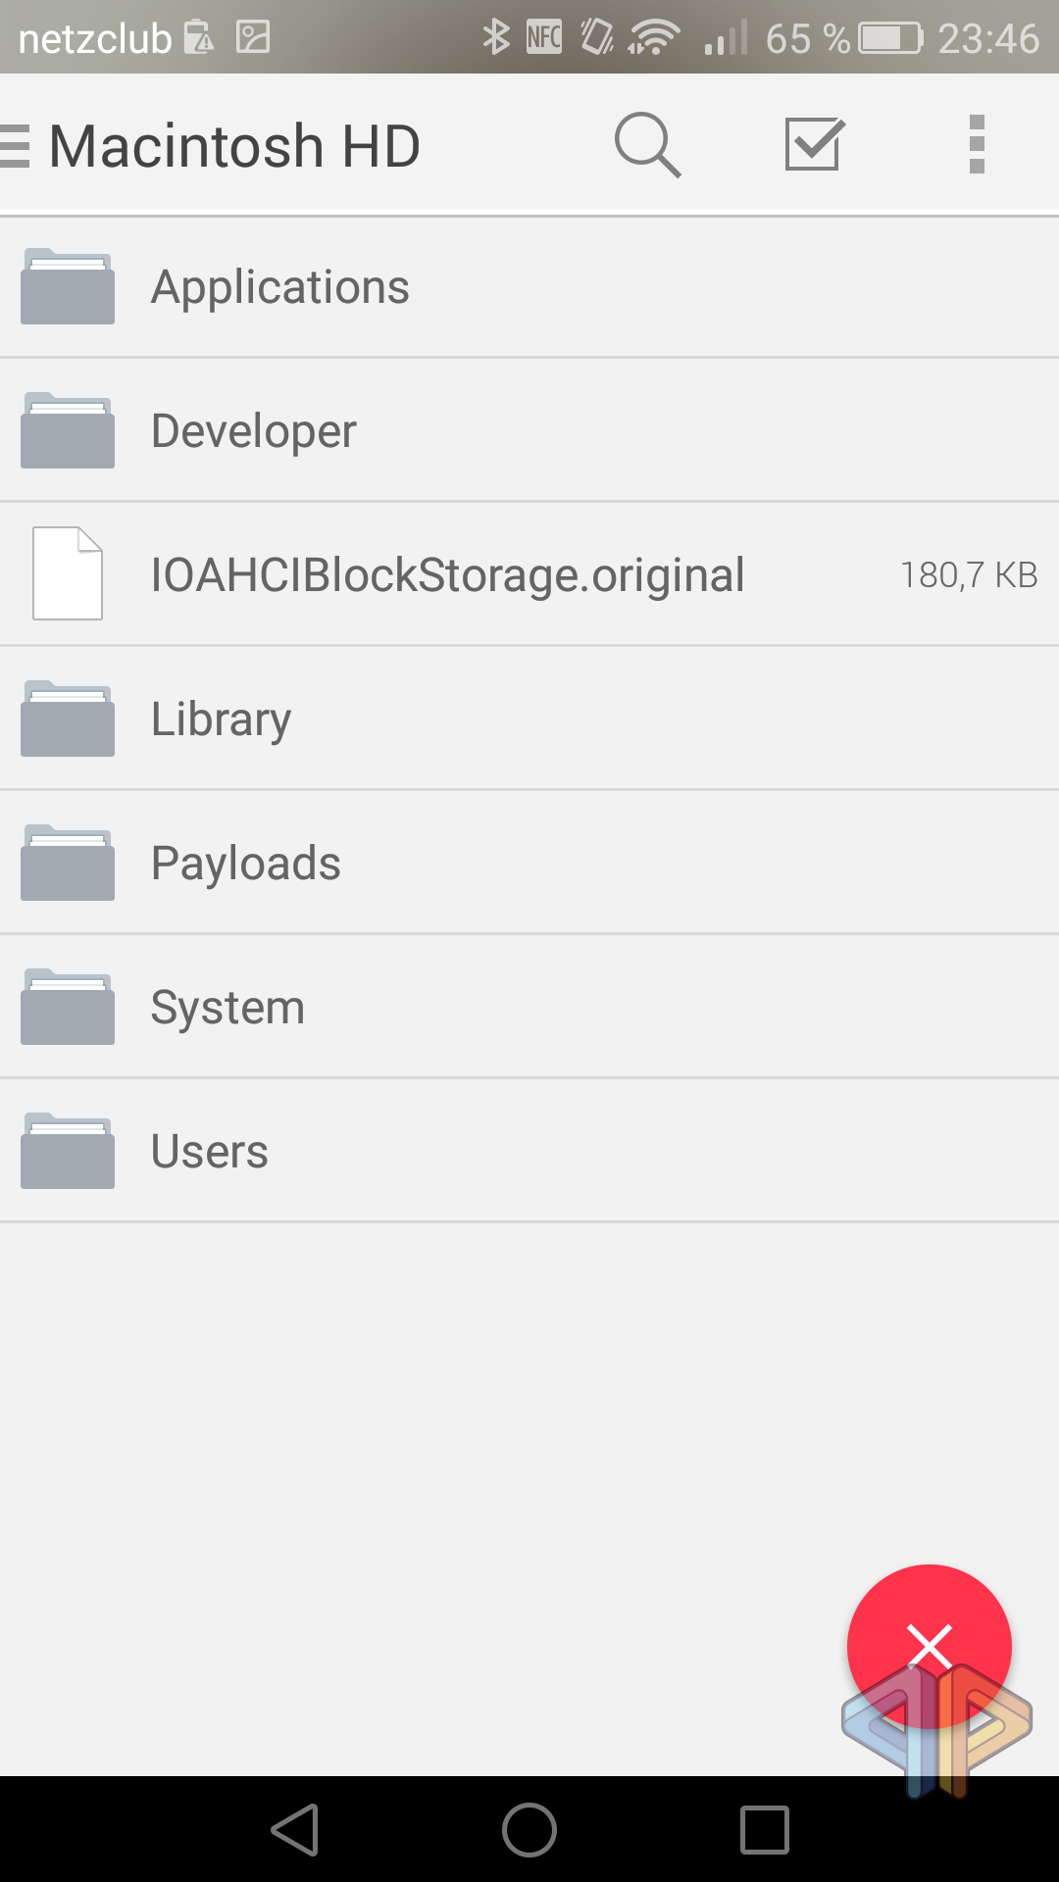
Task: Open the recent apps overview
Action: [x=765, y=1830]
